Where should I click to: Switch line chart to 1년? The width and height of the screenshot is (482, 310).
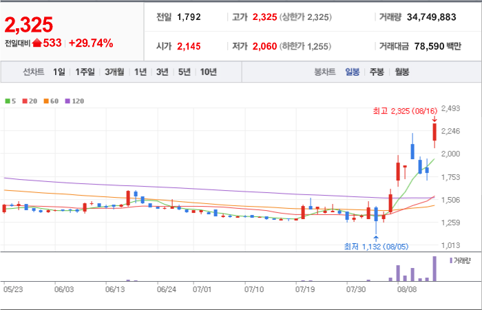point(140,72)
